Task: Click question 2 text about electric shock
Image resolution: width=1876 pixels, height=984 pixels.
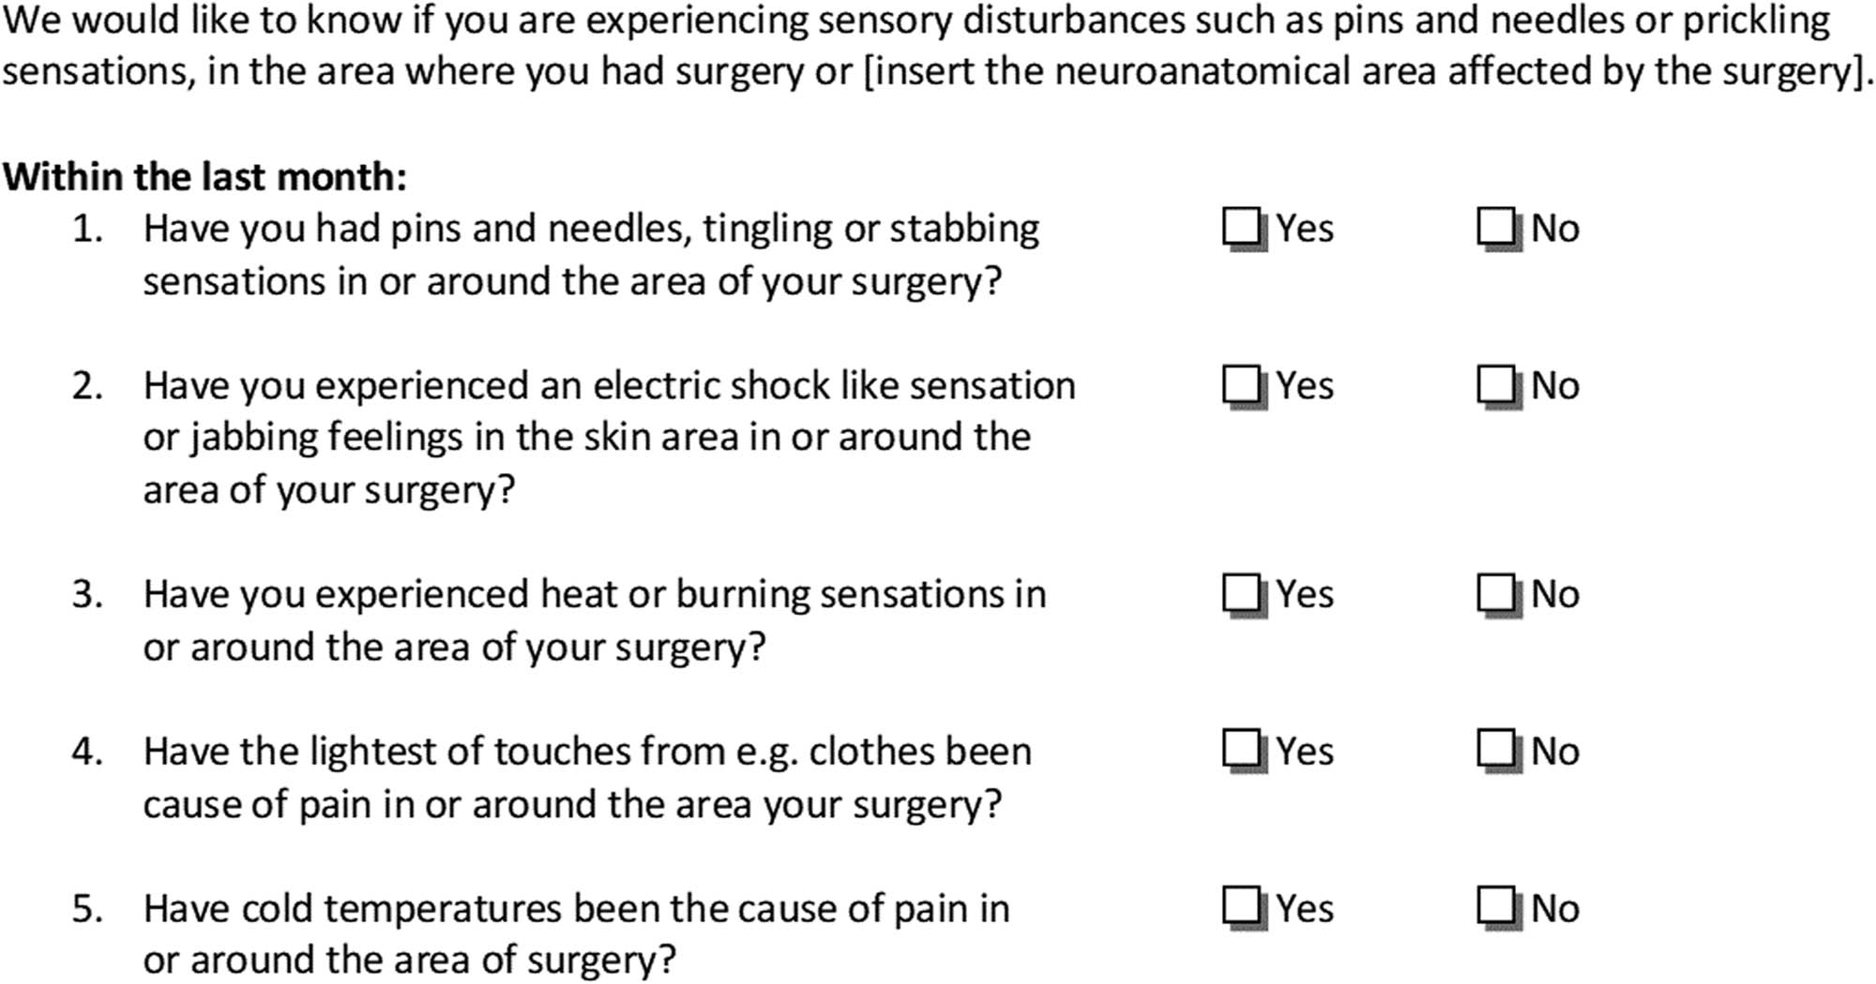Action: coord(608,437)
